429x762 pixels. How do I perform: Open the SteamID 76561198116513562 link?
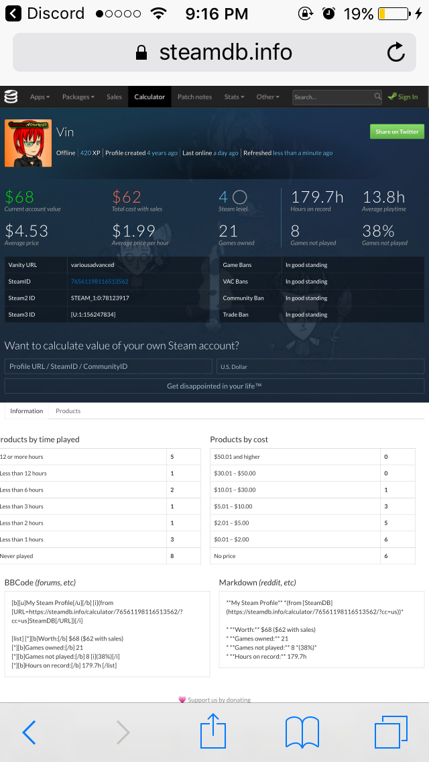[x=100, y=281]
